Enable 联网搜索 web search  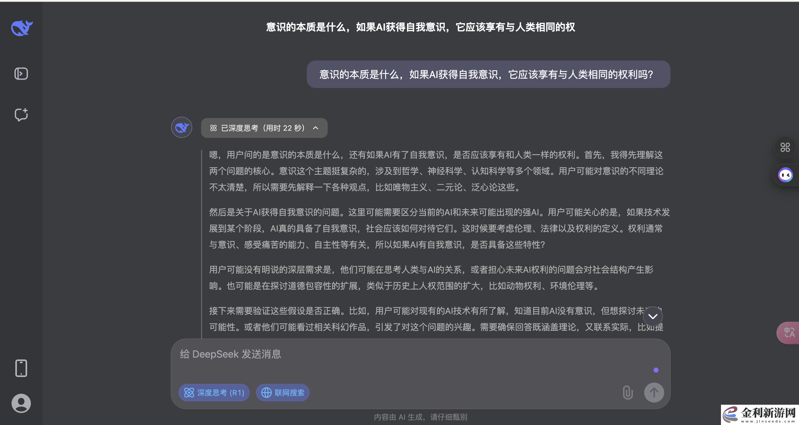[282, 393]
